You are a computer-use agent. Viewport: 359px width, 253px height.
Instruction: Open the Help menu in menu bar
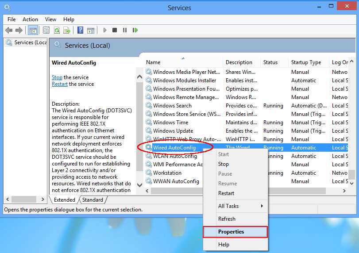click(69, 19)
